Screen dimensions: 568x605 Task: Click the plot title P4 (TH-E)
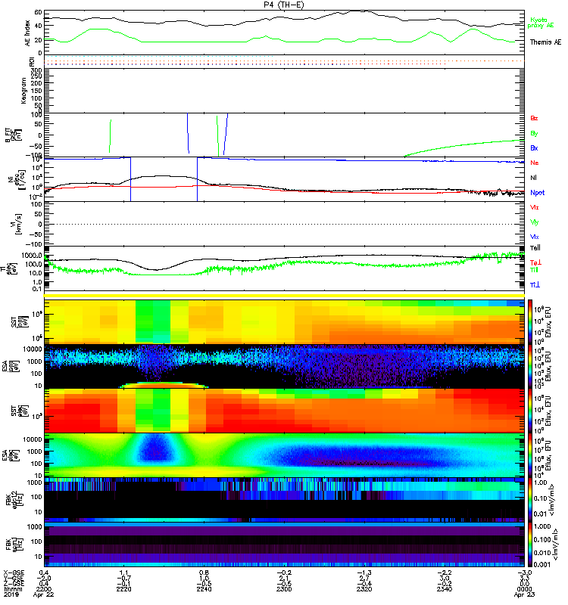point(283,5)
